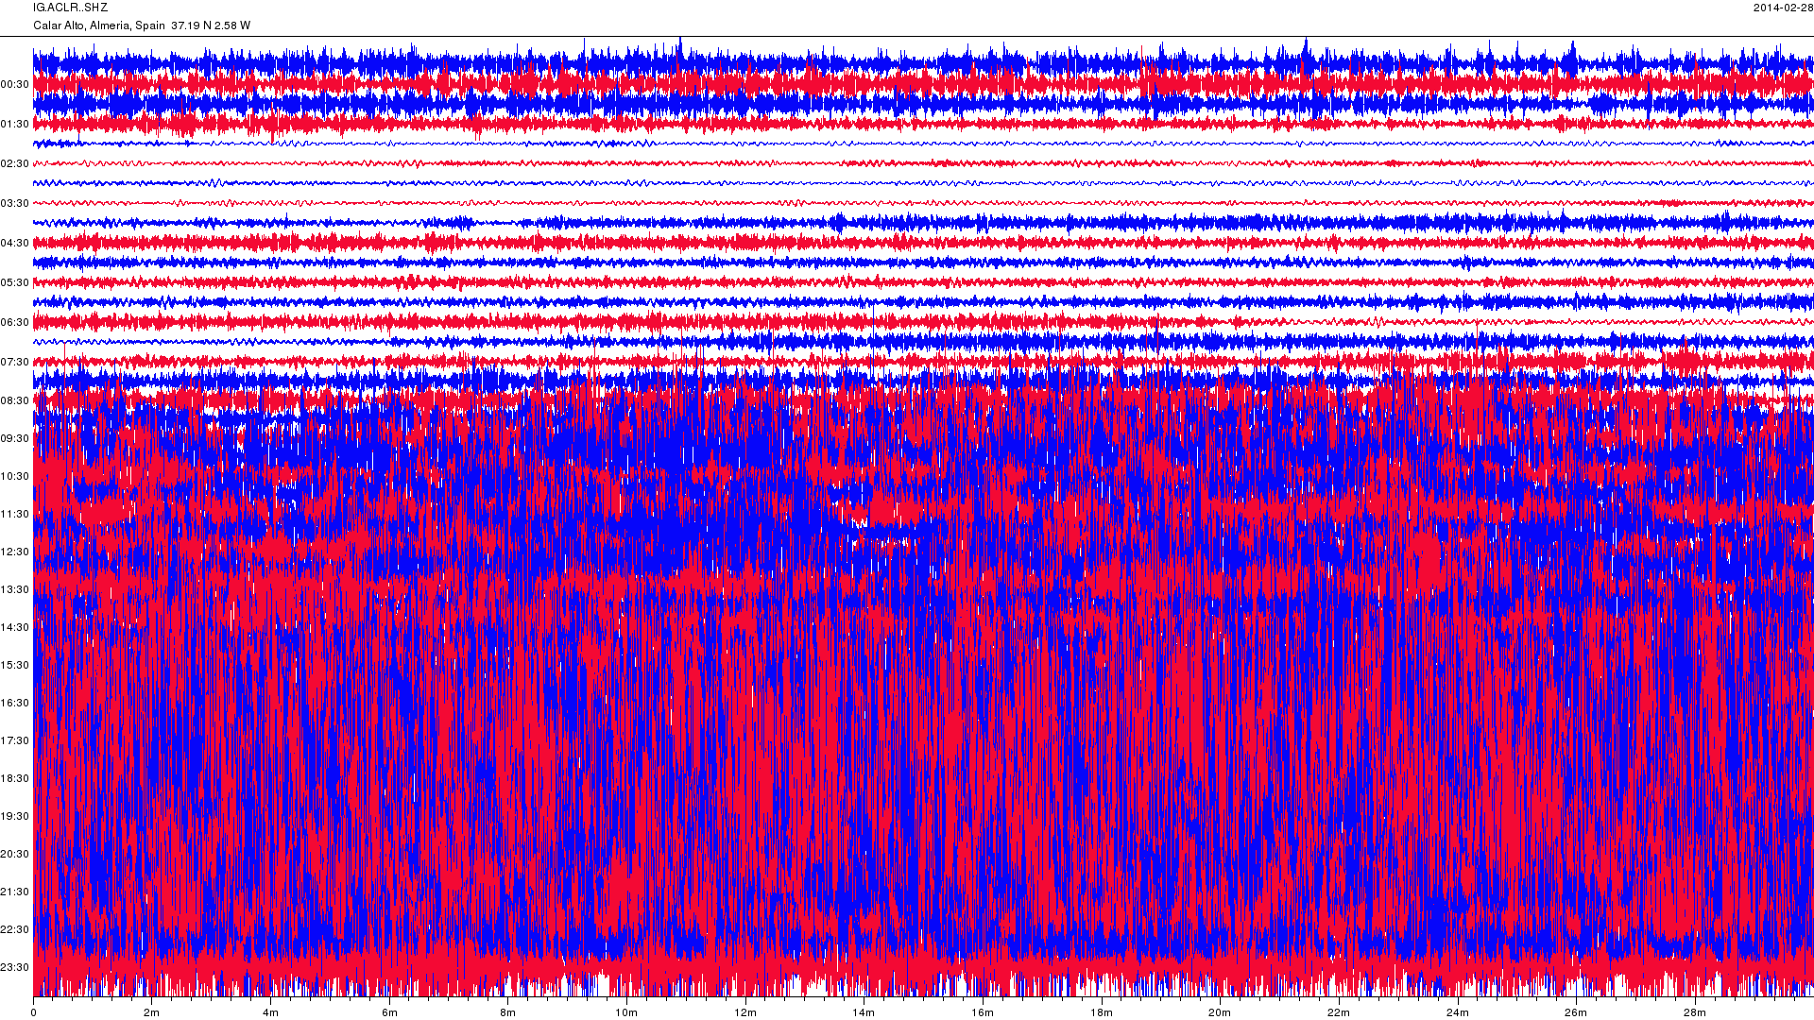Select the 24m axis tick label
Viewport: 1814px width, 1020px height.
(1457, 1013)
